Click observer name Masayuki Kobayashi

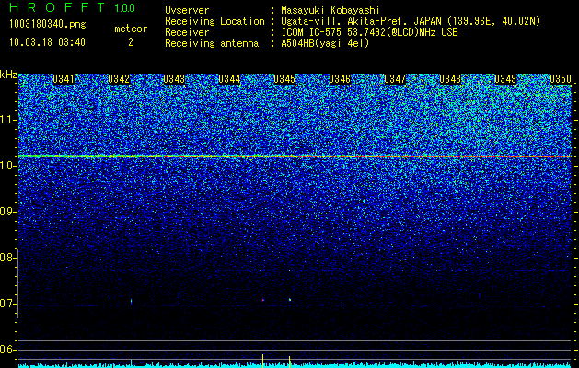point(330,10)
